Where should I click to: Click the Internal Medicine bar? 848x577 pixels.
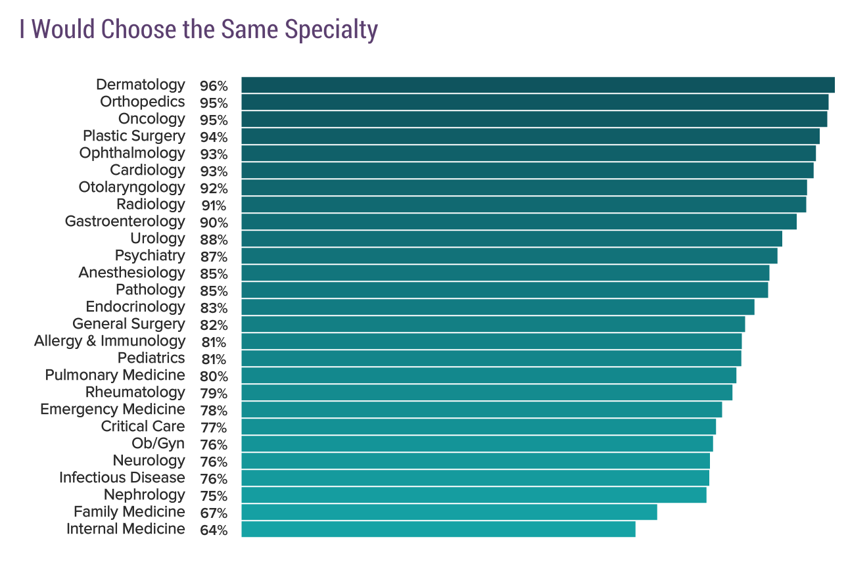coord(438,529)
